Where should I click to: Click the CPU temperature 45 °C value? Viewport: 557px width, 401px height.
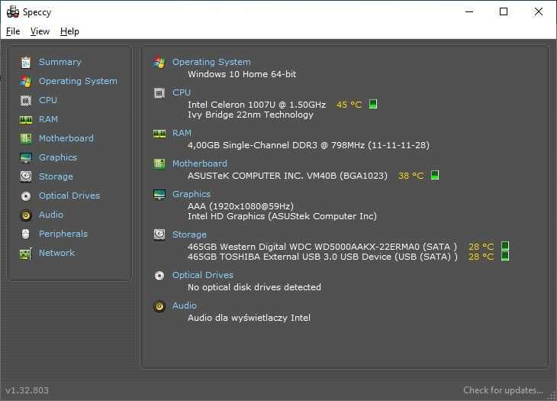(349, 105)
